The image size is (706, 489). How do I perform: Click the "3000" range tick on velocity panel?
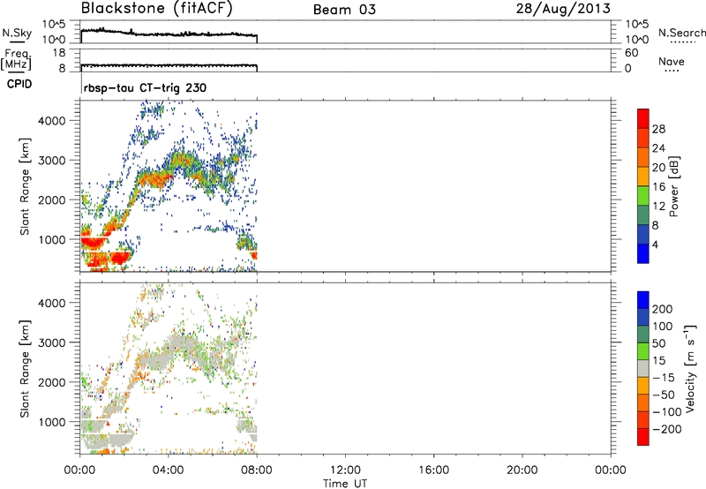52,342
